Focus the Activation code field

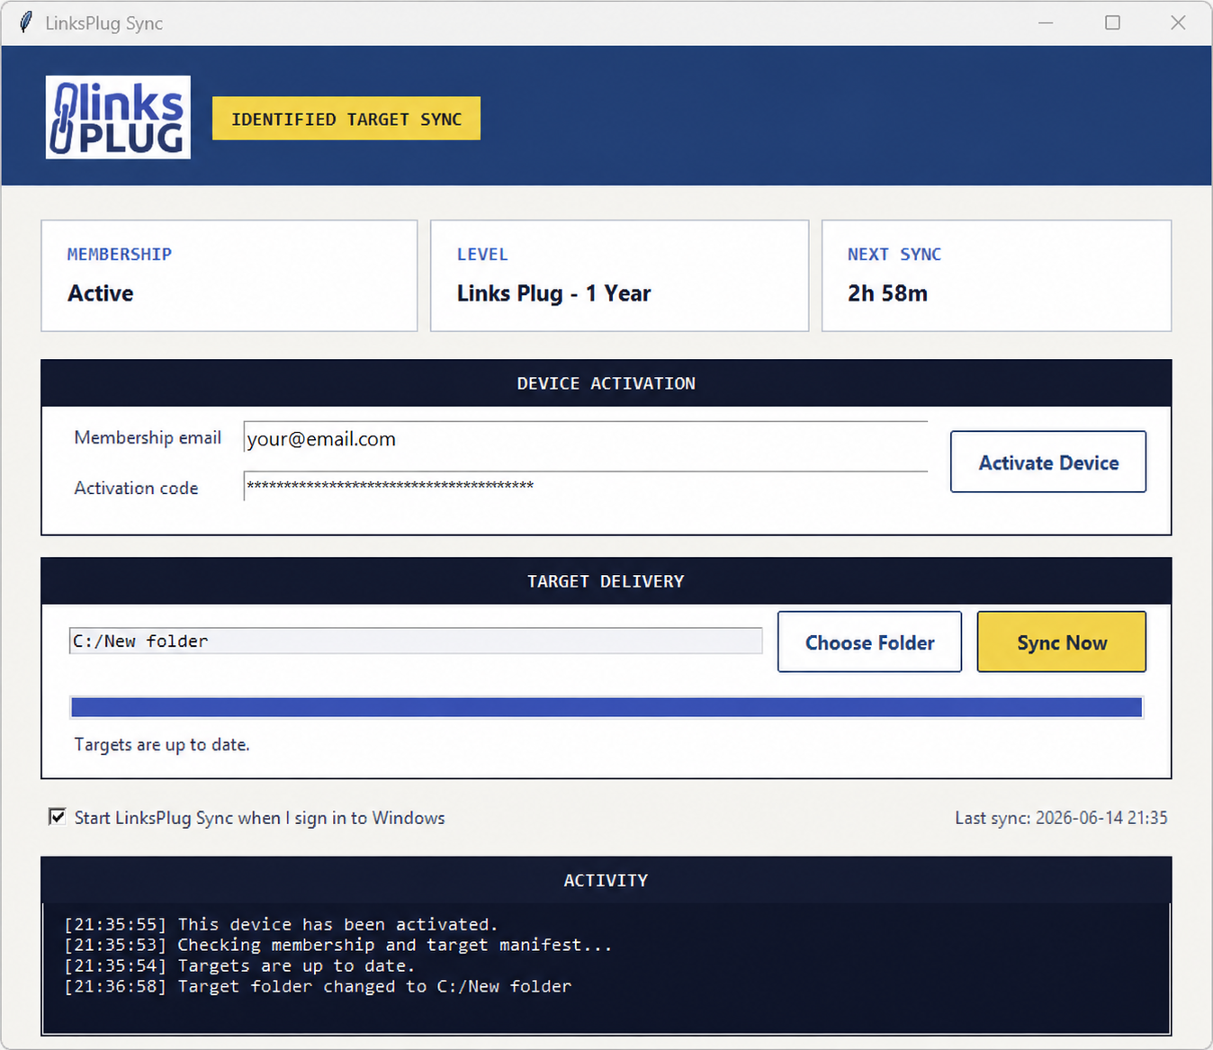[x=585, y=487]
